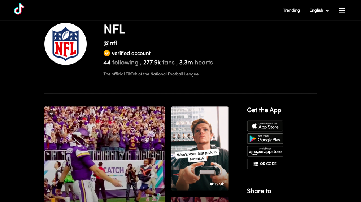Image resolution: width=361 pixels, height=202 pixels.
Task: Click the verified account badge
Action: pos(106,53)
